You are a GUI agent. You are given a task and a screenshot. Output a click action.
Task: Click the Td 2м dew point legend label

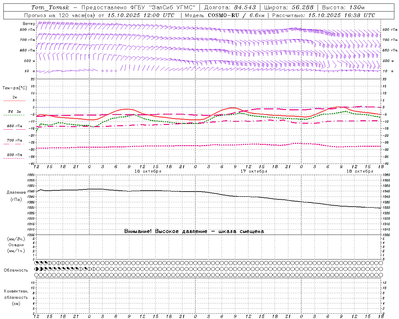[14, 112]
